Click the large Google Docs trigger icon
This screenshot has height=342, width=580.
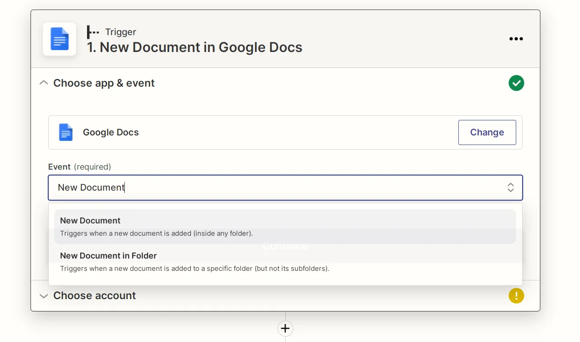point(59,39)
